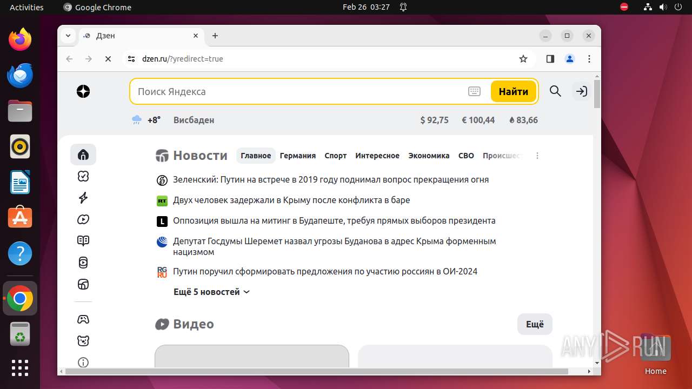The height and width of the screenshot is (389, 692).
Task: Launch Thunderbird from the dock
Action: click(x=20, y=75)
